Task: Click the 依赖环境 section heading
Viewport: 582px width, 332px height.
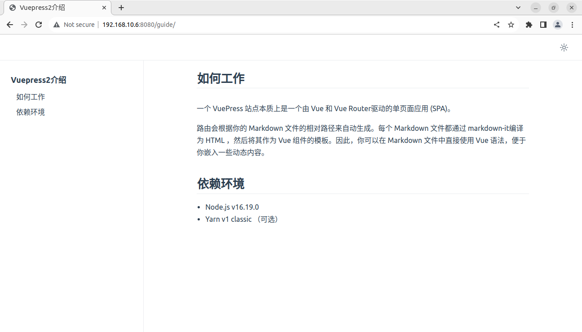Action: 220,184
